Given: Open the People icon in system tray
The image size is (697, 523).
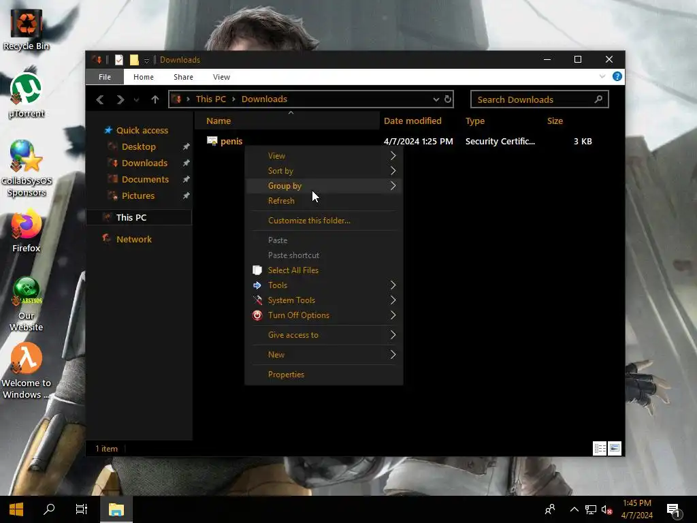Looking at the screenshot, I should pyautogui.click(x=550, y=509).
